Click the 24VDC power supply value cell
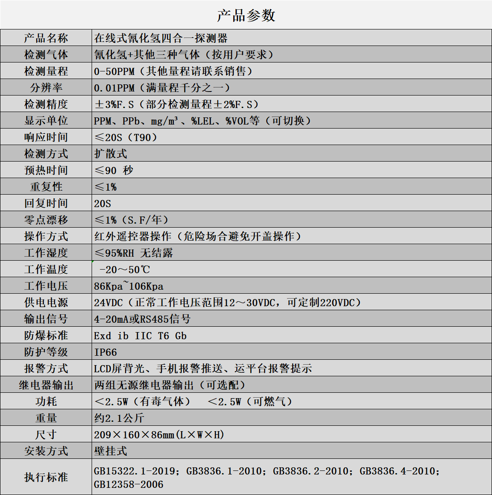492x495 pixels. pyautogui.click(x=292, y=302)
